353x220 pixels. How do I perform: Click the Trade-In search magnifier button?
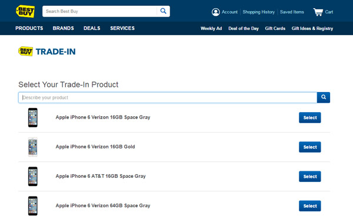click(324, 97)
